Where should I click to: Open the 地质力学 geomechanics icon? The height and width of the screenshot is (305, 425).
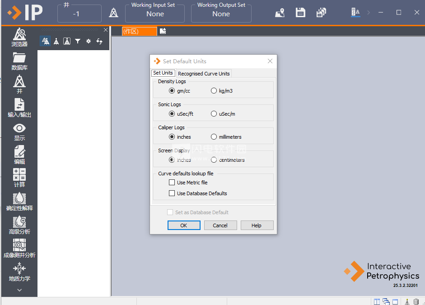[x=19, y=272]
